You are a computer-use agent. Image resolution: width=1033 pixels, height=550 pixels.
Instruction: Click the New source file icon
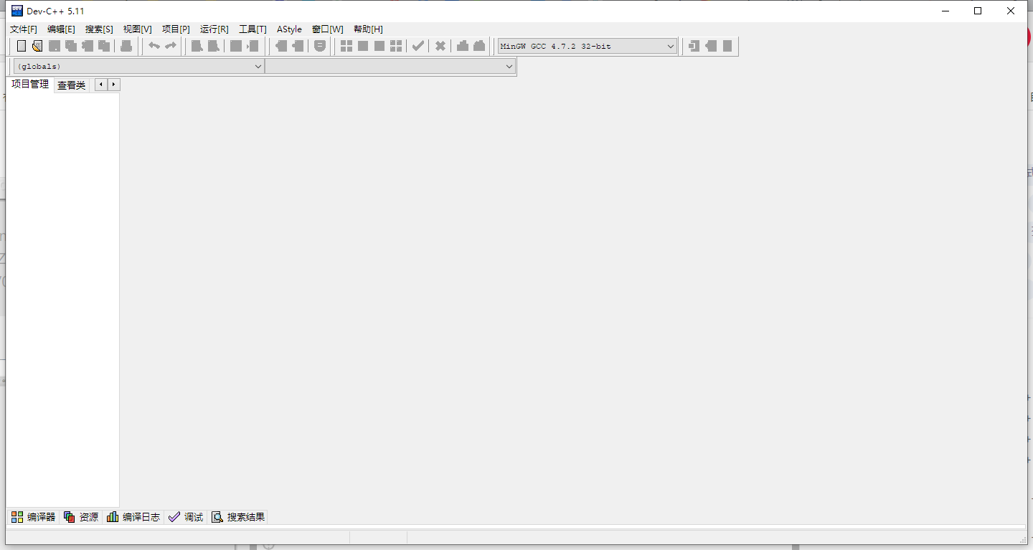coord(22,46)
